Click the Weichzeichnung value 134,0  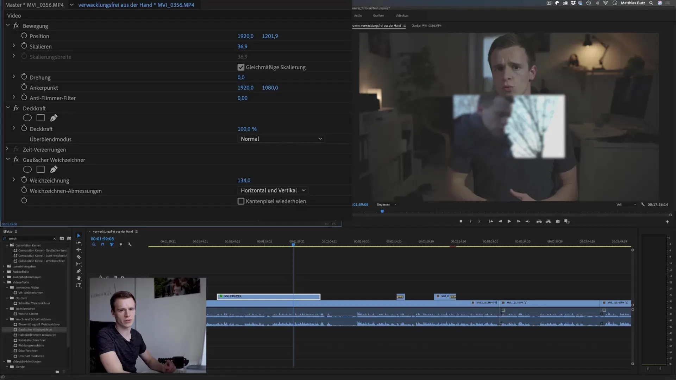click(x=244, y=180)
